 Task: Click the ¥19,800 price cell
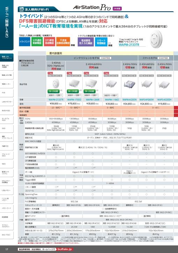(164, 104)
